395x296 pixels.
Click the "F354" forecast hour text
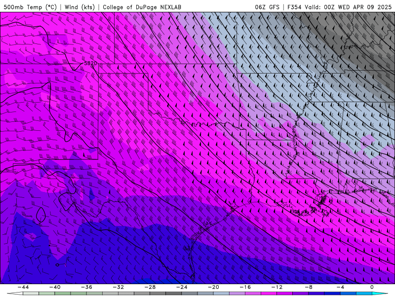point(294,7)
